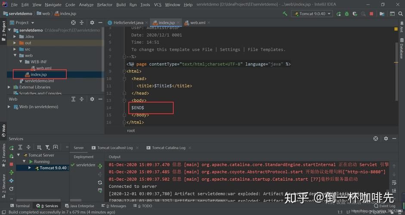Open the Refactor menu
Viewport: 405px width, 215px height.
(x=105, y=5)
